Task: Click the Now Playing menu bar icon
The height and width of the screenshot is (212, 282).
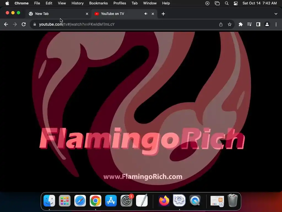Action: (x=207, y=3)
